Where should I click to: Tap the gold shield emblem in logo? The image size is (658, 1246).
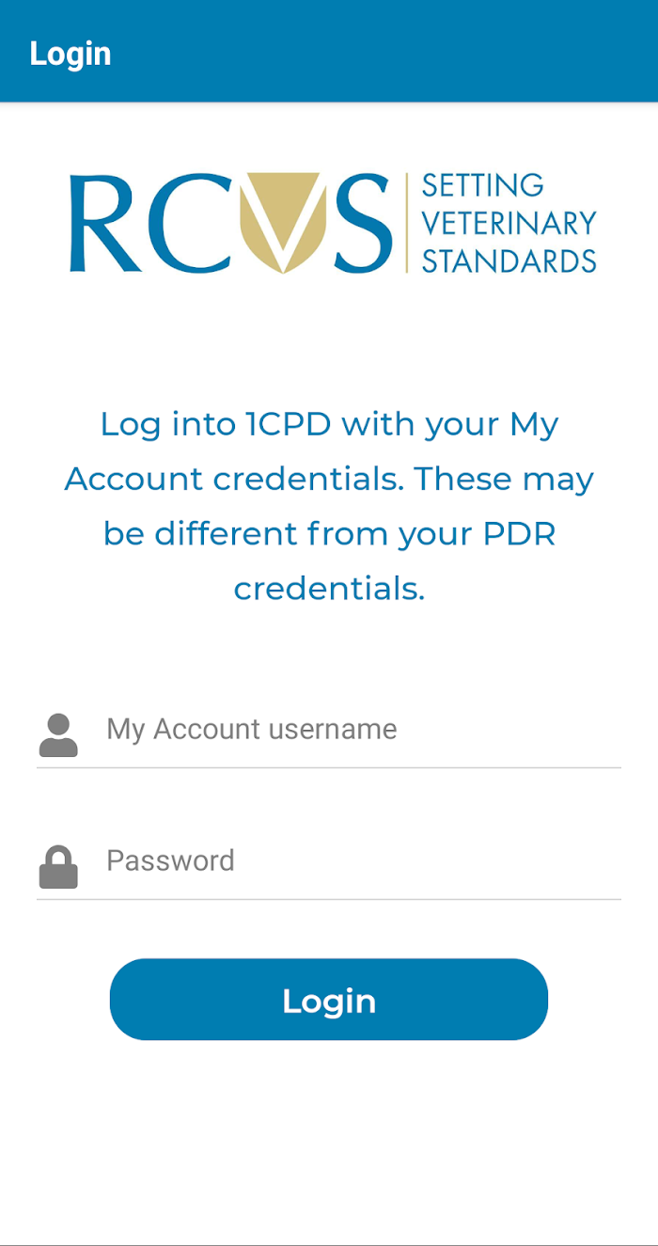click(283, 223)
